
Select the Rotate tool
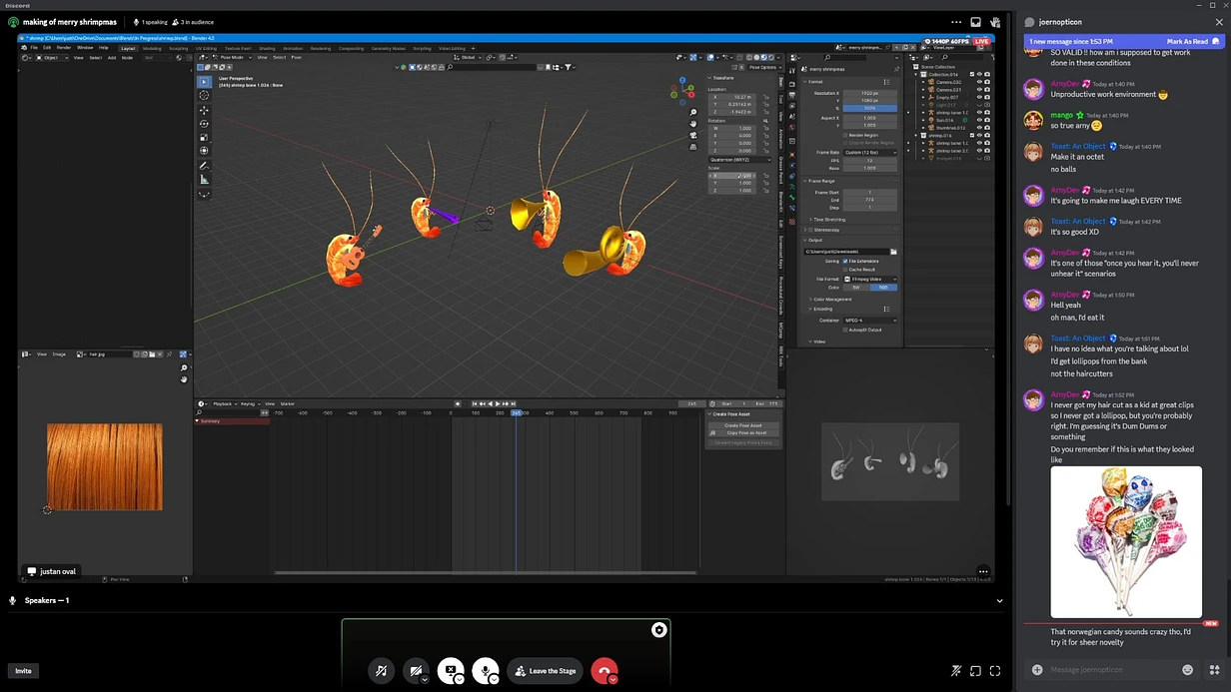tap(204, 124)
